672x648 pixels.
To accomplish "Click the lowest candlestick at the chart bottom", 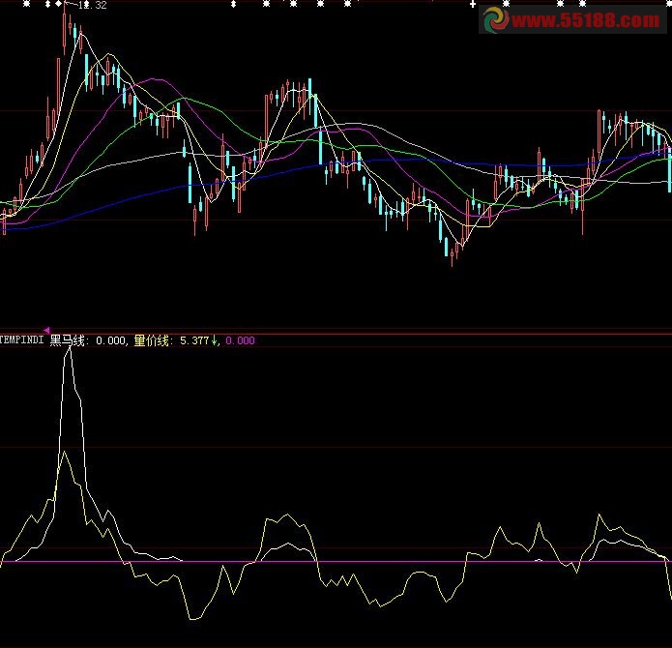I will 453,253.
